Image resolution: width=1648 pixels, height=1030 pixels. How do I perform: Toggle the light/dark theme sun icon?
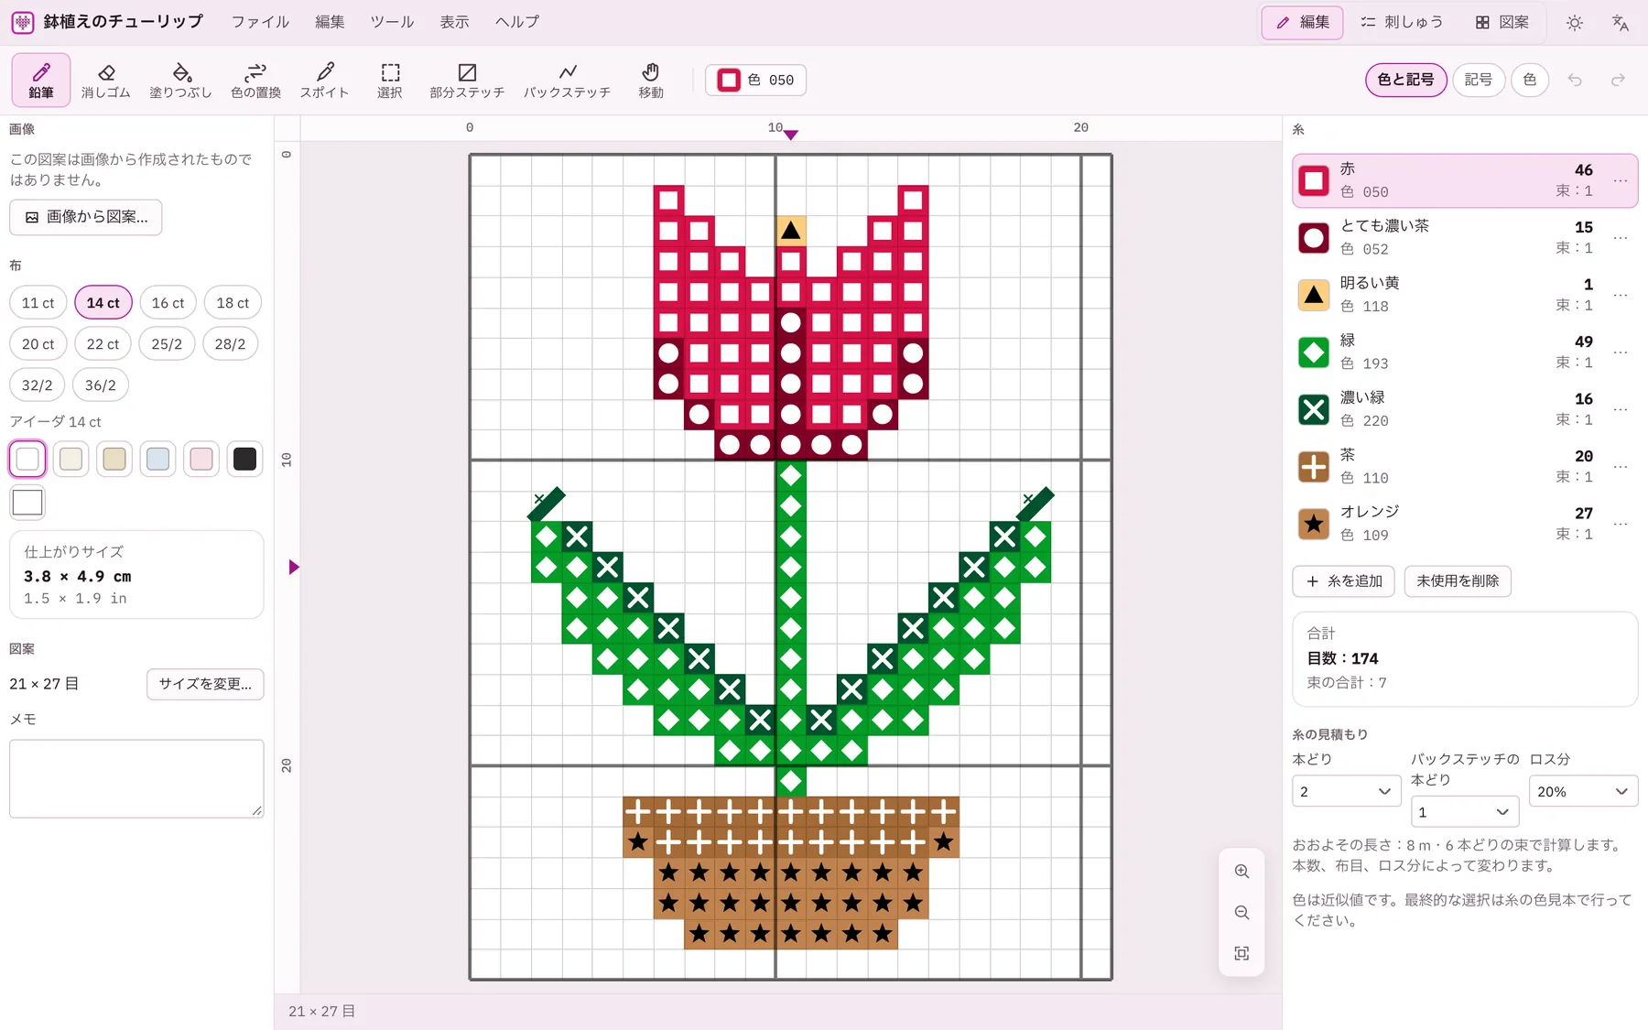point(1575,23)
